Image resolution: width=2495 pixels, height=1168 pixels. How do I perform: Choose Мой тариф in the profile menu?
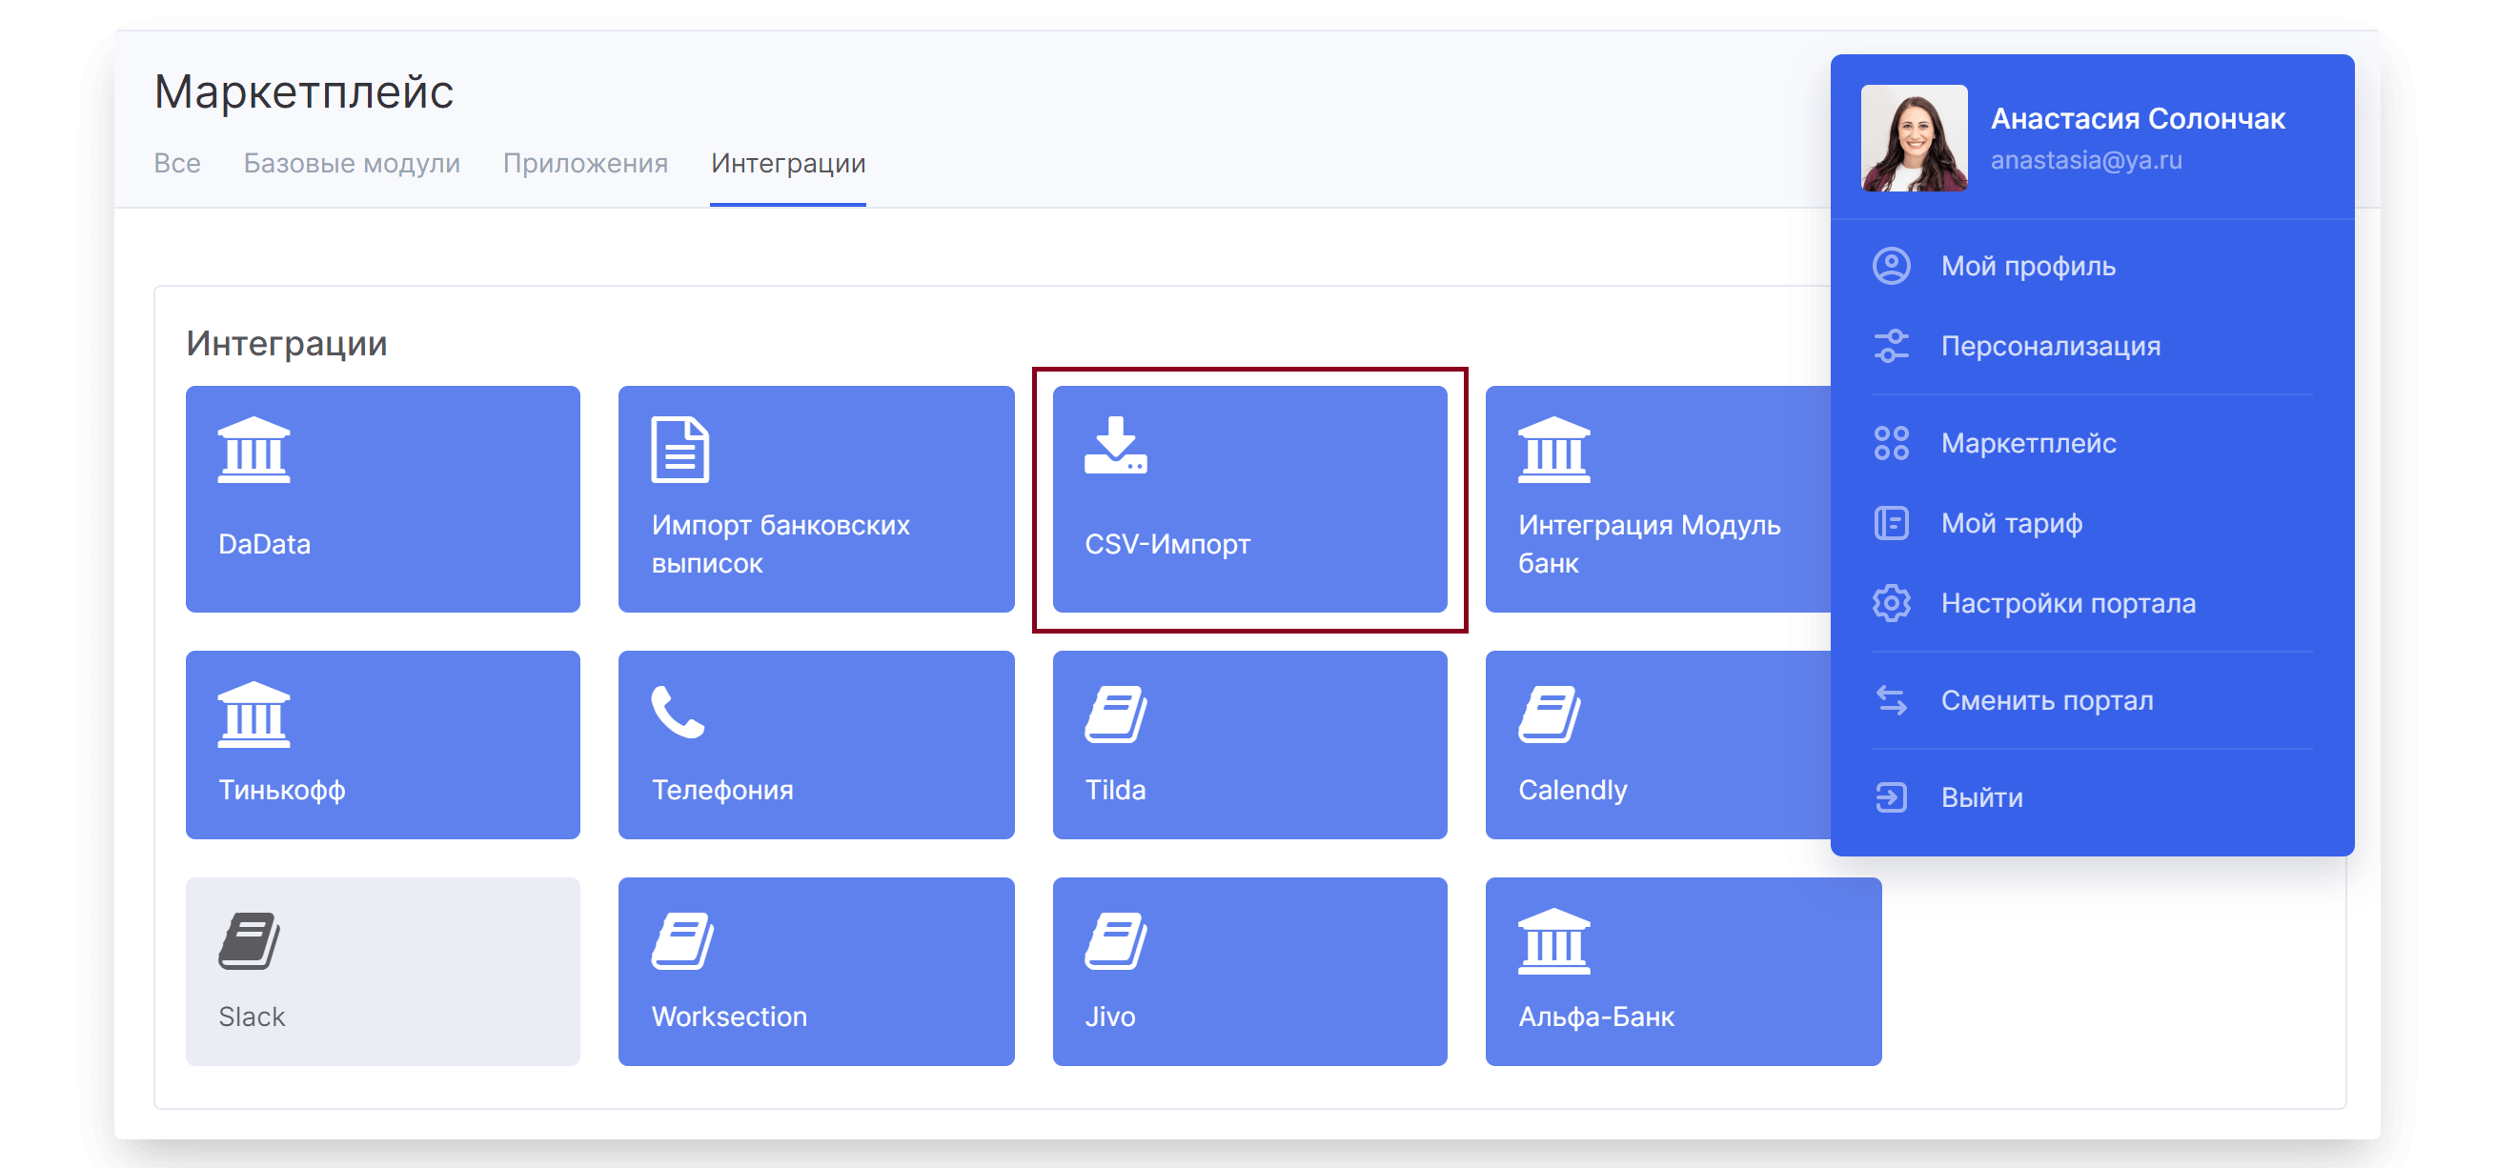[x=2011, y=523]
